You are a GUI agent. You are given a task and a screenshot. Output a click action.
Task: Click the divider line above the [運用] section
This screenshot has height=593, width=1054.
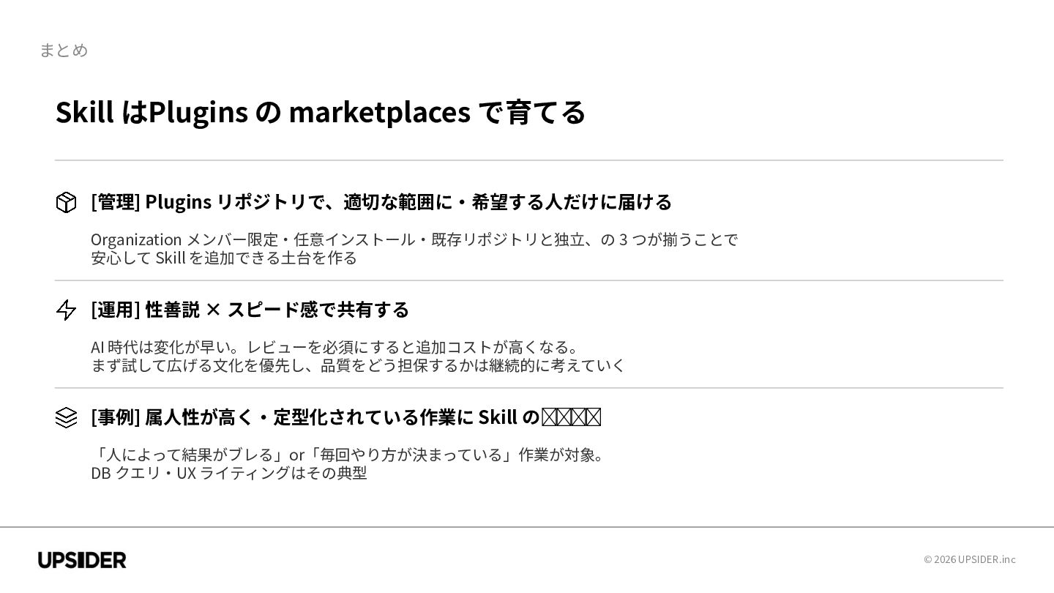tap(528, 280)
